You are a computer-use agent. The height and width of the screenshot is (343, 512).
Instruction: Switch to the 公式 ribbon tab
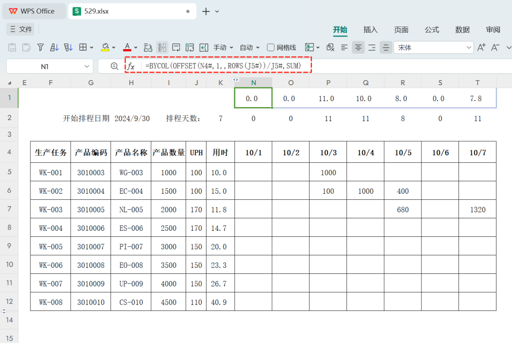[431, 30]
